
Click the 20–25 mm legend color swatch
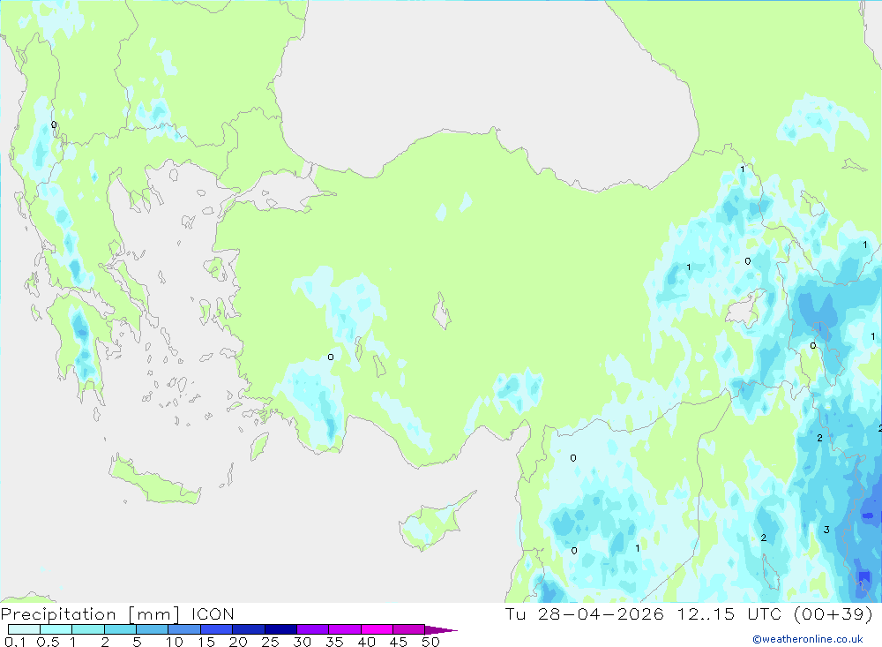pyautogui.click(x=249, y=629)
